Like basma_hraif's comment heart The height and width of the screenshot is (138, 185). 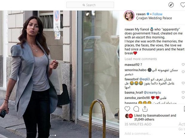point(183,92)
